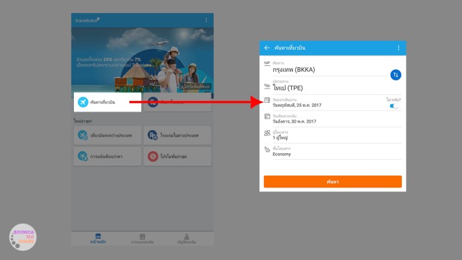Swap origin and destination with blue arrows button
The height and width of the screenshot is (260, 462).
point(396,75)
